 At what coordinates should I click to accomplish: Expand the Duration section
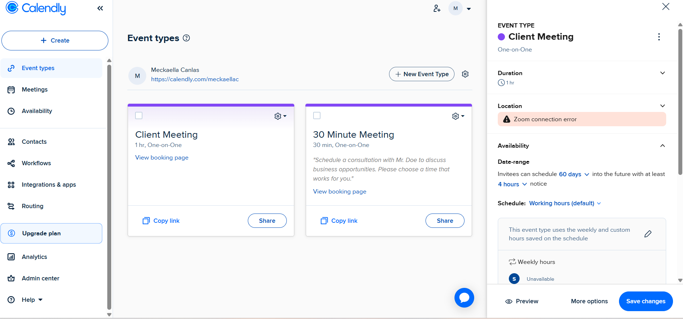click(663, 73)
